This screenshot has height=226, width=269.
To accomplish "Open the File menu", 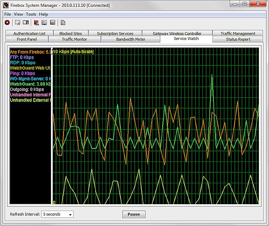I will click(x=8, y=14).
